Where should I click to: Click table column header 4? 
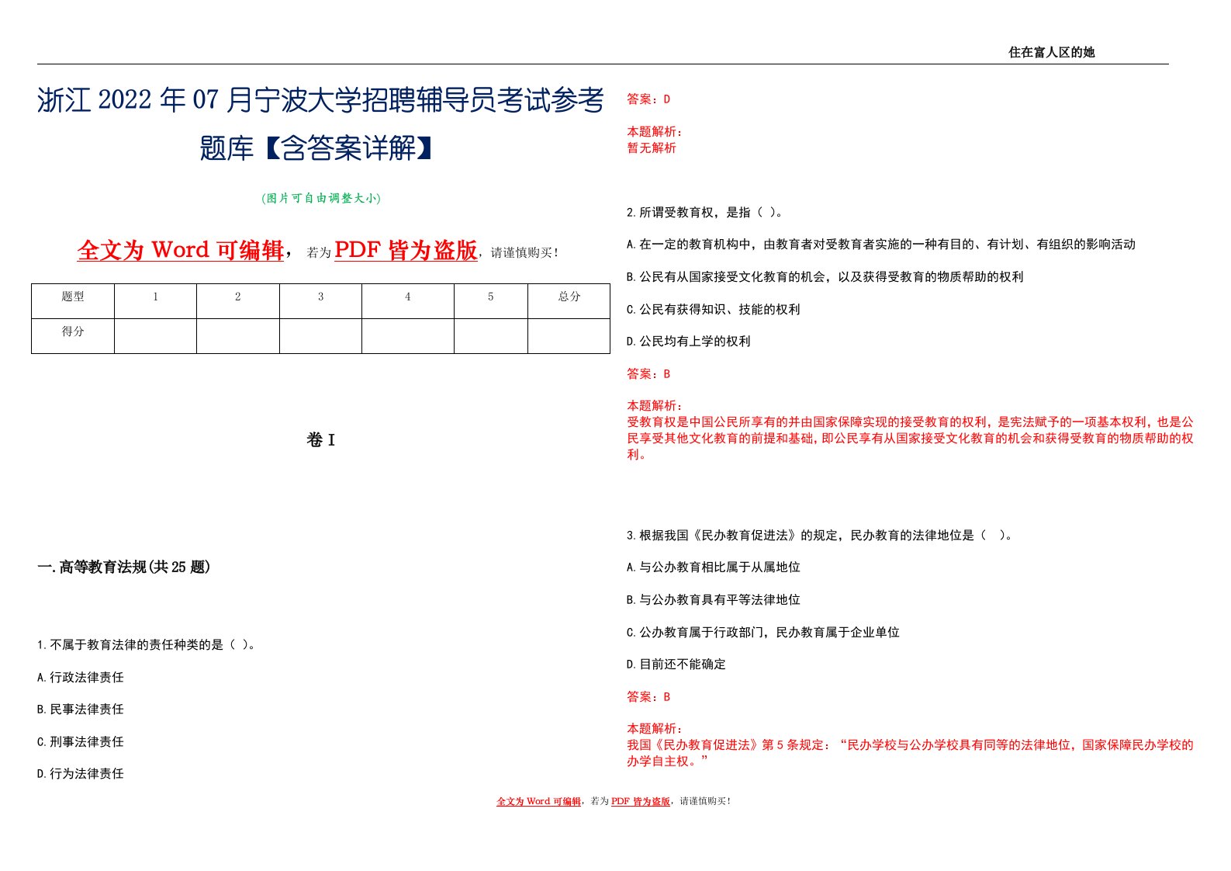408,301
